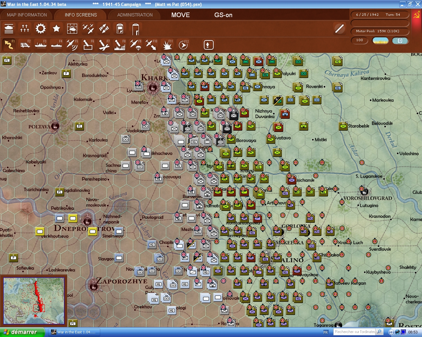The height and width of the screenshot is (337, 422).
Task: Open the ADMINISTRATION tab
Action: 135,15
